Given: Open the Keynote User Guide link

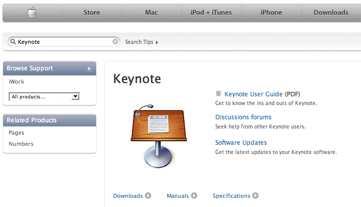Looking at the screenshot, I should coord(253,94).
